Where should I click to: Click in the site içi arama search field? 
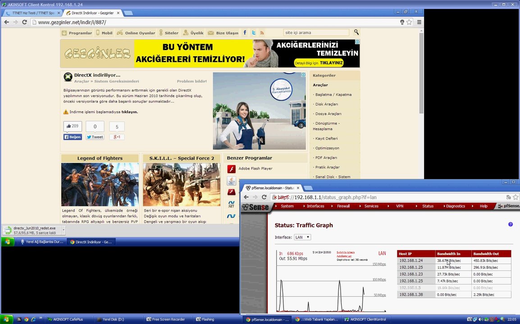[x=316, y=32]
